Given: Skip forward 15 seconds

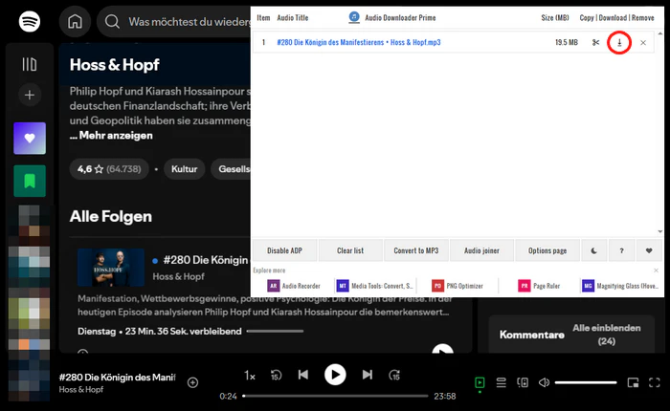Looking at the screenshot, I should tap(394, 375).
